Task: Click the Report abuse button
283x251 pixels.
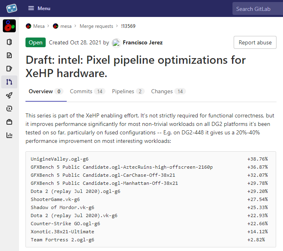Action: 255,42
